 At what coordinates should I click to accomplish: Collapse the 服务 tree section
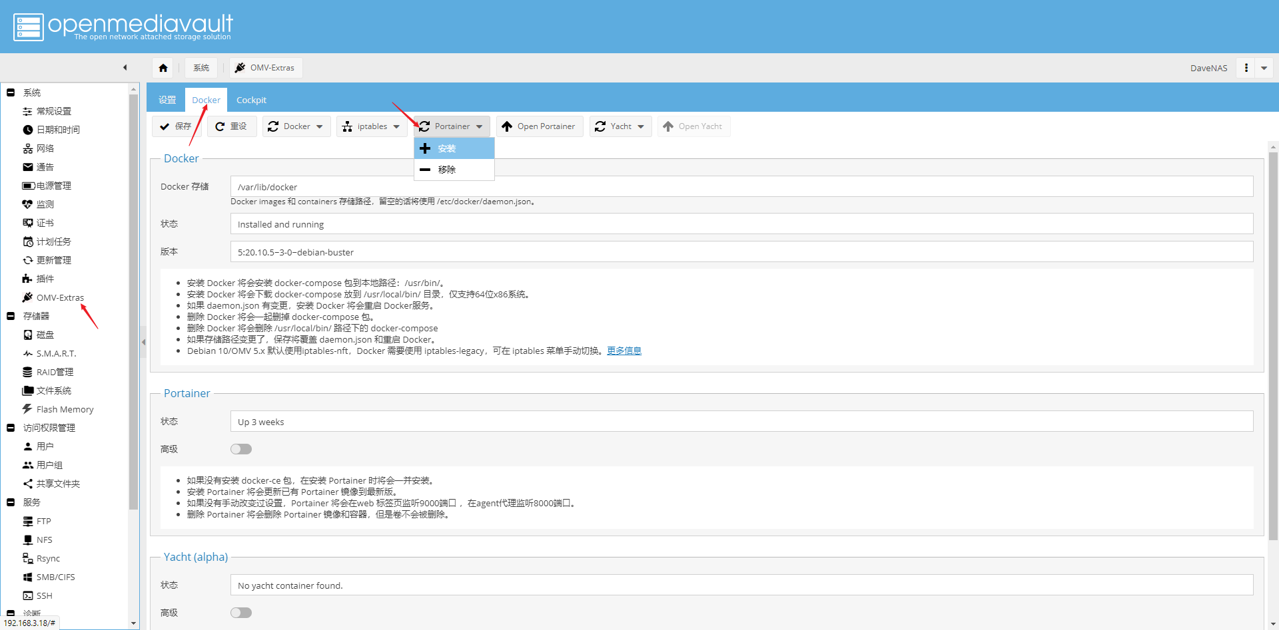(x=11, y=502)
